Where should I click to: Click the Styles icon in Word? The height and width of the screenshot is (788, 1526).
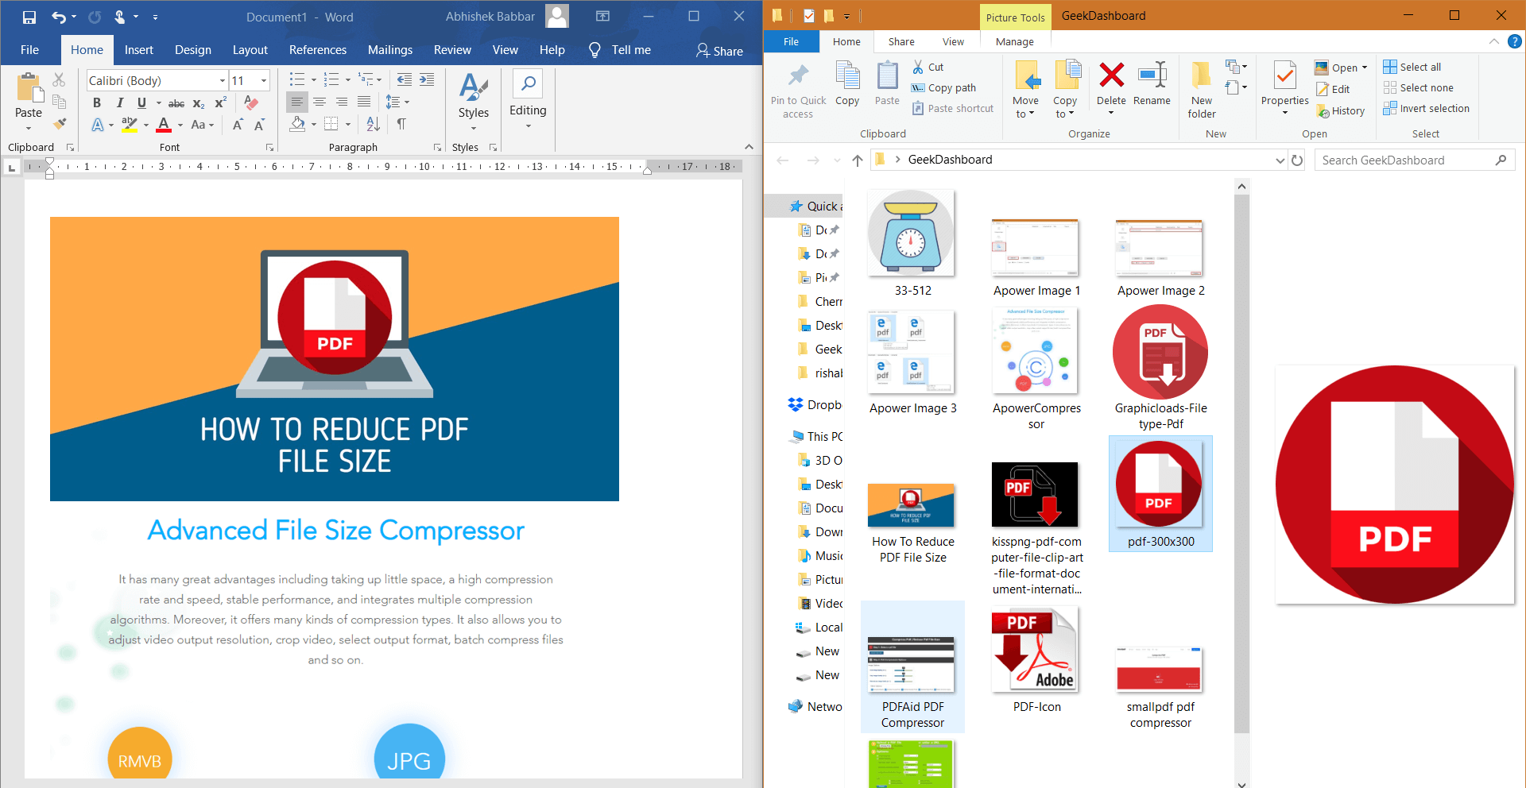(x=474, y=87)
